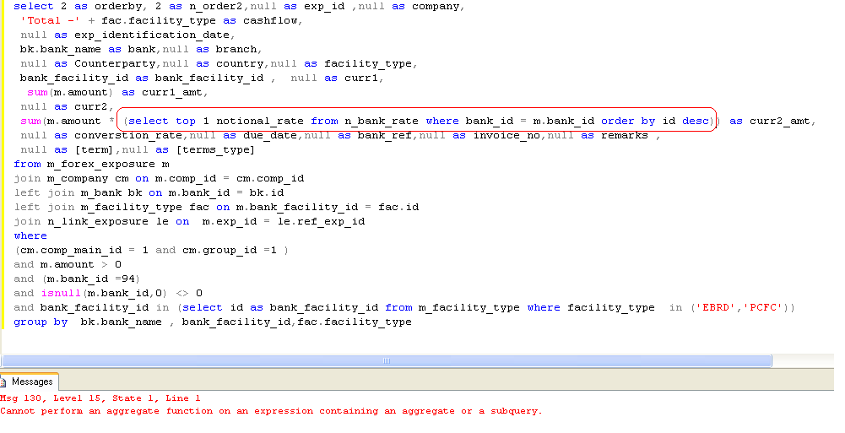The image size is (845, 433).
Task: Click the "remarks" alias
Action: click(625, 135)
